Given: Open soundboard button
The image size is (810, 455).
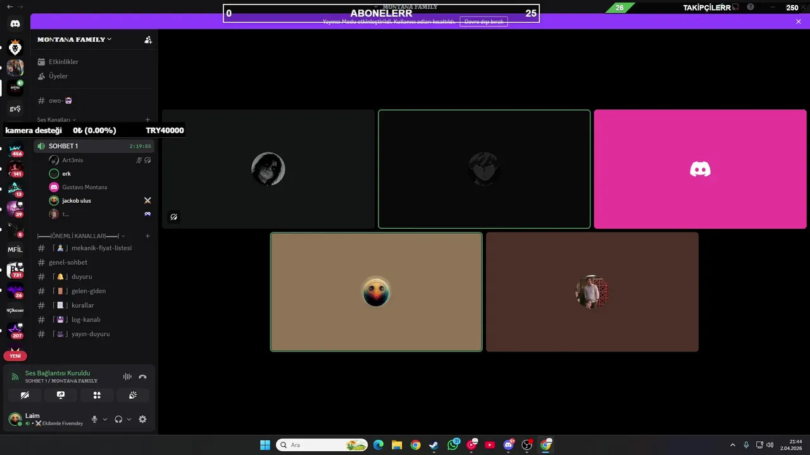Looking at the screenshot, I should 133,395.
